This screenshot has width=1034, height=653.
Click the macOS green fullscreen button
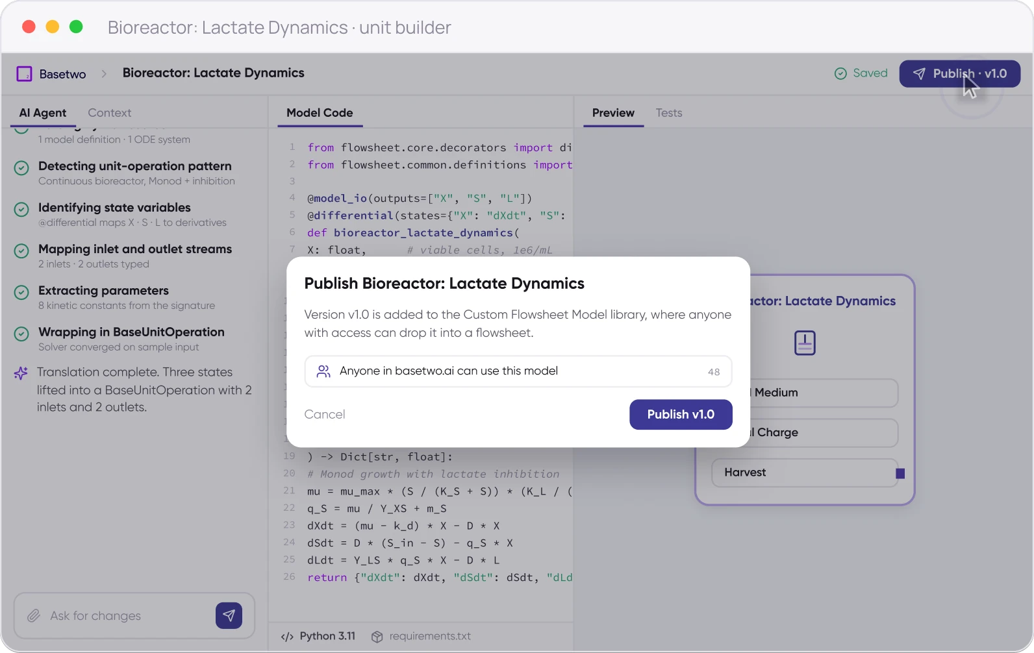(76, 27)
